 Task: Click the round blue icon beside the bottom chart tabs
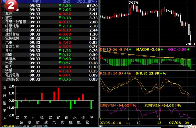(x=46, y=127)
